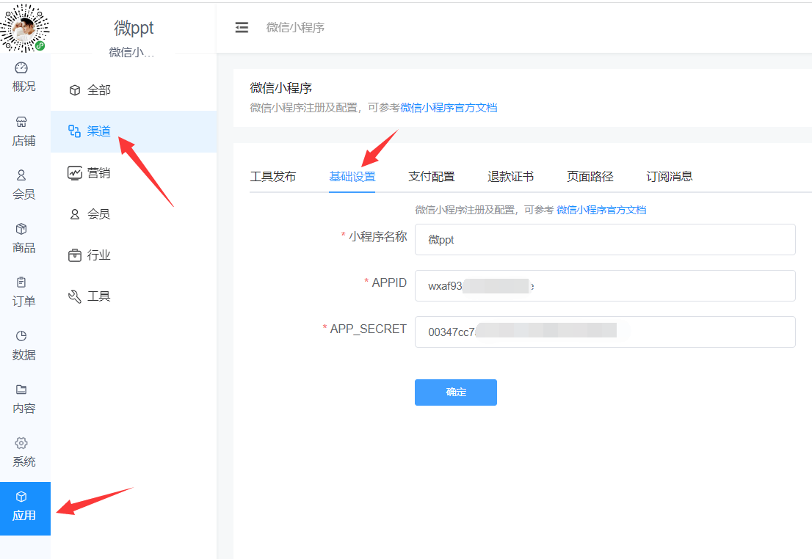Image resolution: width=812 pixels, height=559 pixels.
Task: Select the 应用 cube icon
Action: pyautogui.click(x=21, y=497)
